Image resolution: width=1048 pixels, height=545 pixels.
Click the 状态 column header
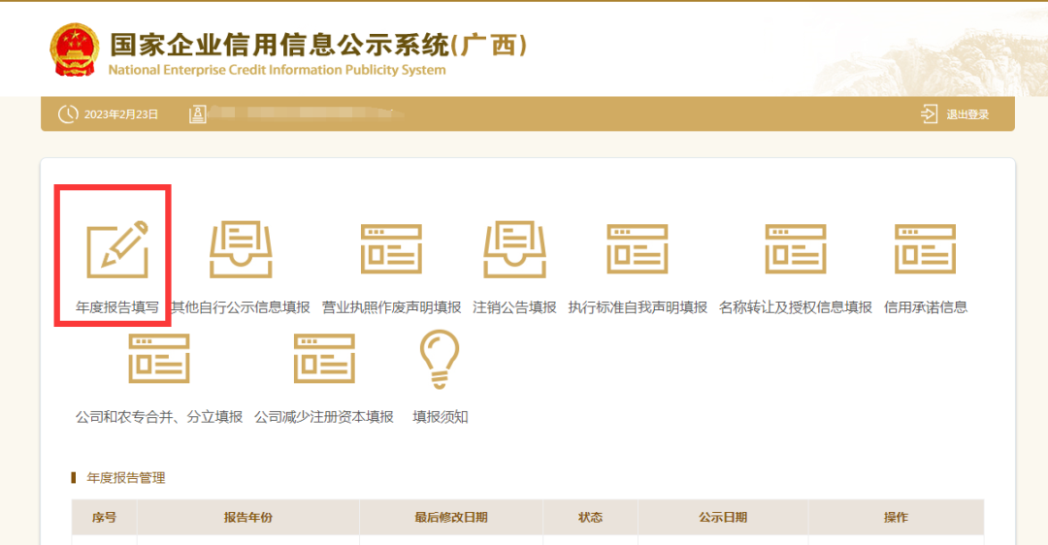click(590, 517)
